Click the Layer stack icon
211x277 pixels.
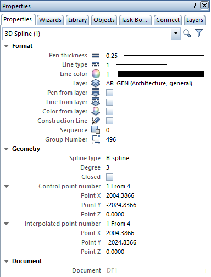point(96,83)
